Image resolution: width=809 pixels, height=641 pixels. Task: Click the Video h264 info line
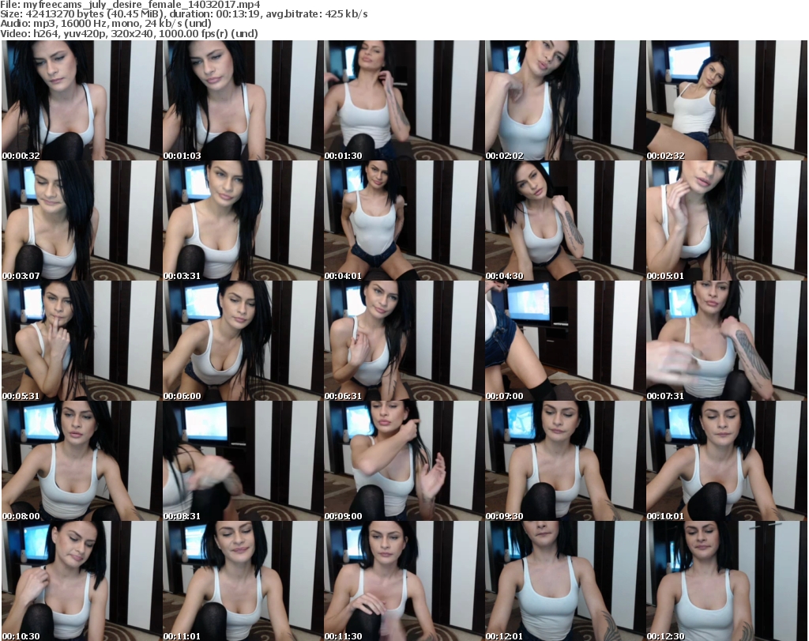[x=129, y=33]
